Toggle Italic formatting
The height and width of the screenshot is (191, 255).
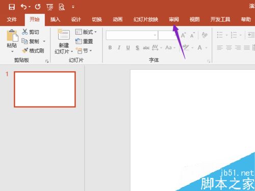pyautogui.click(x=119, y=47)
